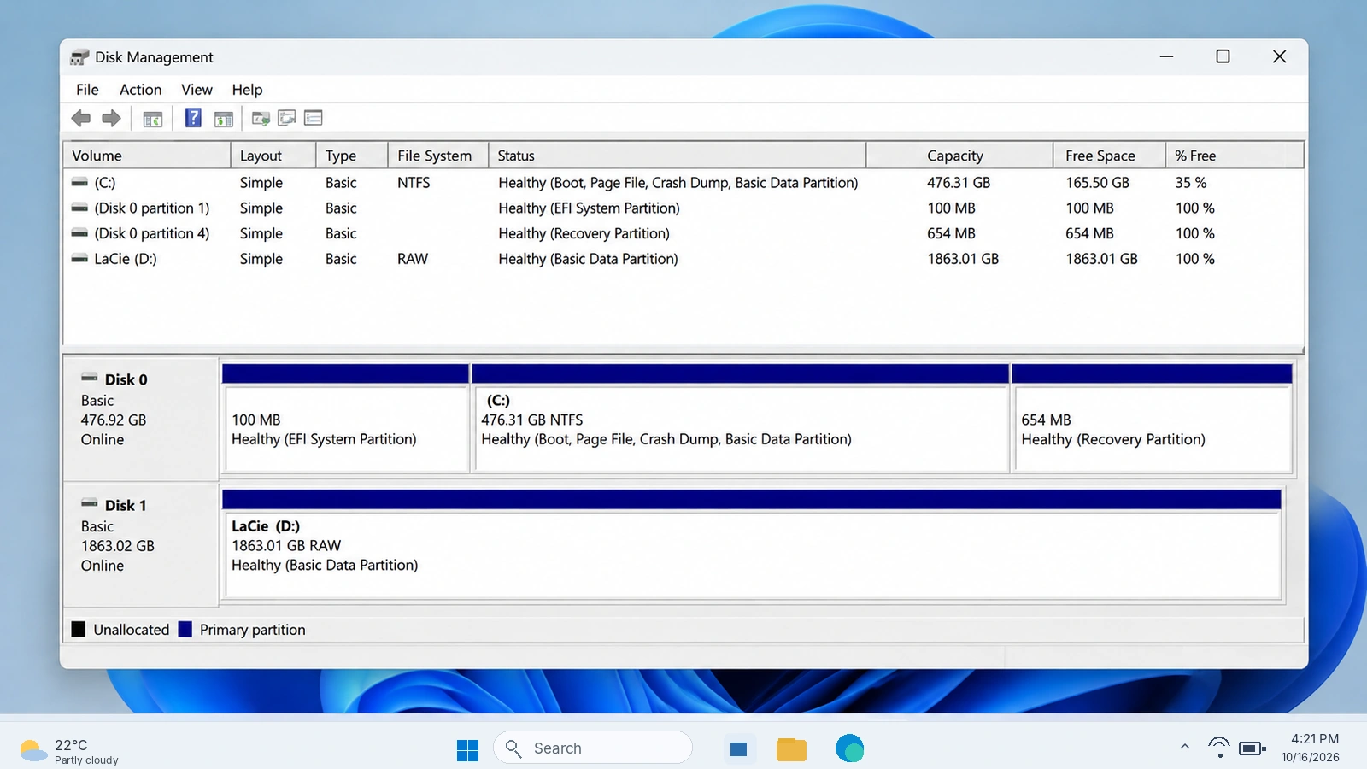Click the list view icon at toolbar end
The width and height of the screenshot is (1367, 769).
pyautogui.click(x=314, y=118)
